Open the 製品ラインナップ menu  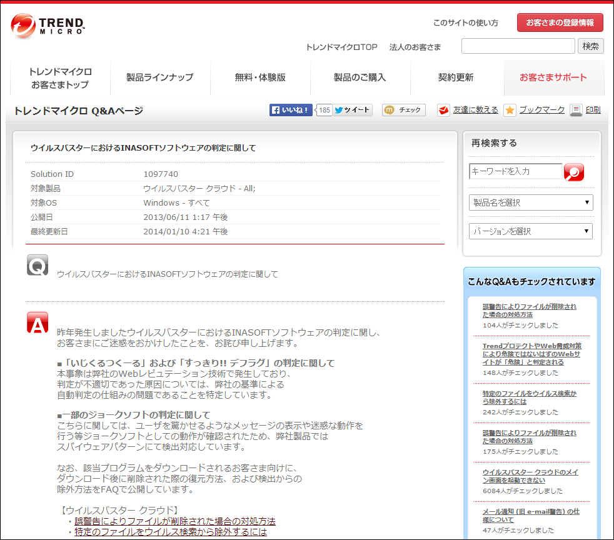click(x=160, y=77)
